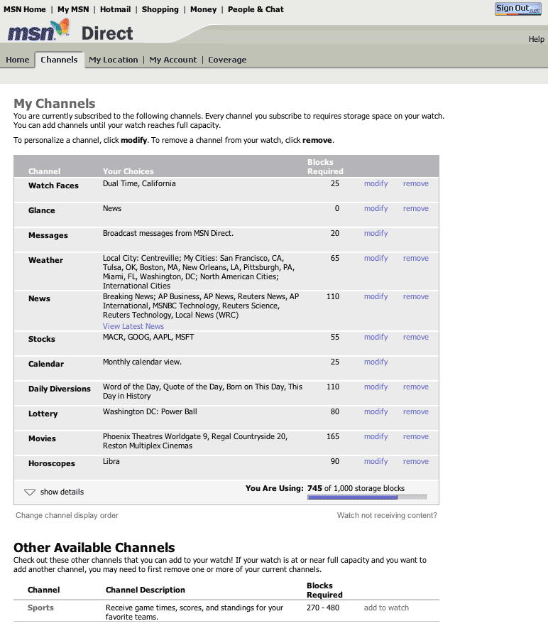Modify the Horoscopes channel
Viewport: 548px width, 626px height.
coord(376,462)
